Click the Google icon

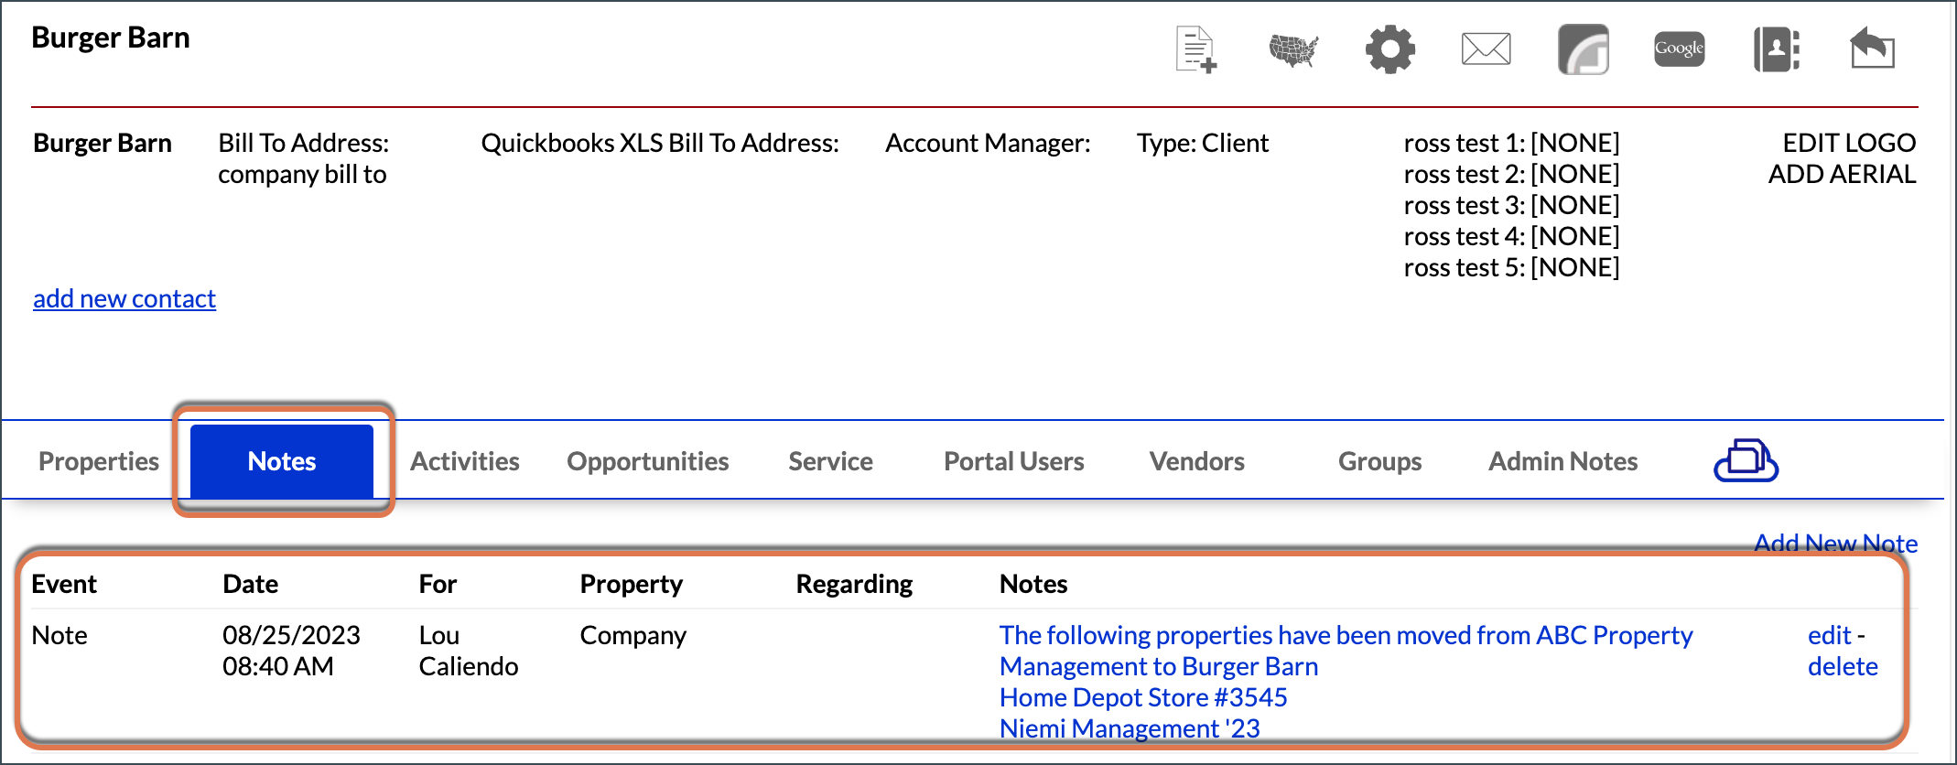1680,49
